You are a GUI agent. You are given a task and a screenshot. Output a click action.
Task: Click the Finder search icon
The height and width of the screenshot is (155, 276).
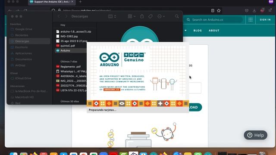coord(177,16)
